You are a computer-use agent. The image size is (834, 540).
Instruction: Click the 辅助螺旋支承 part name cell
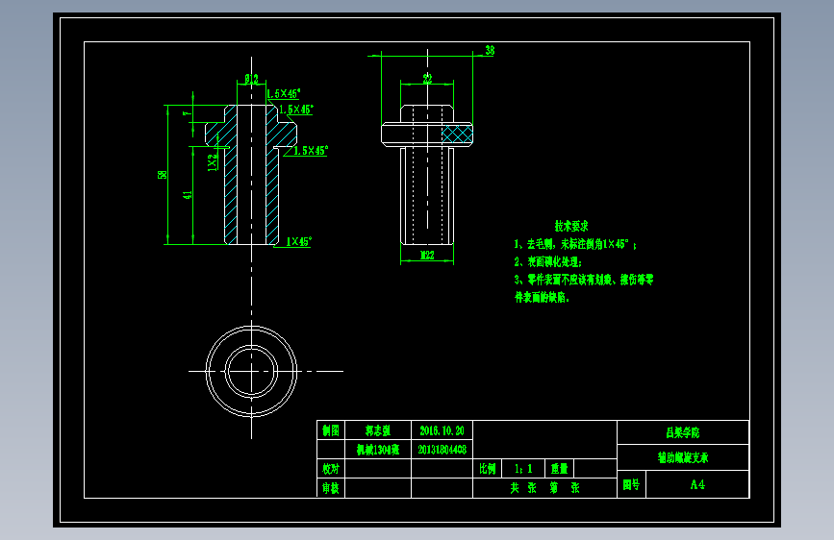[x=683, y=457]
